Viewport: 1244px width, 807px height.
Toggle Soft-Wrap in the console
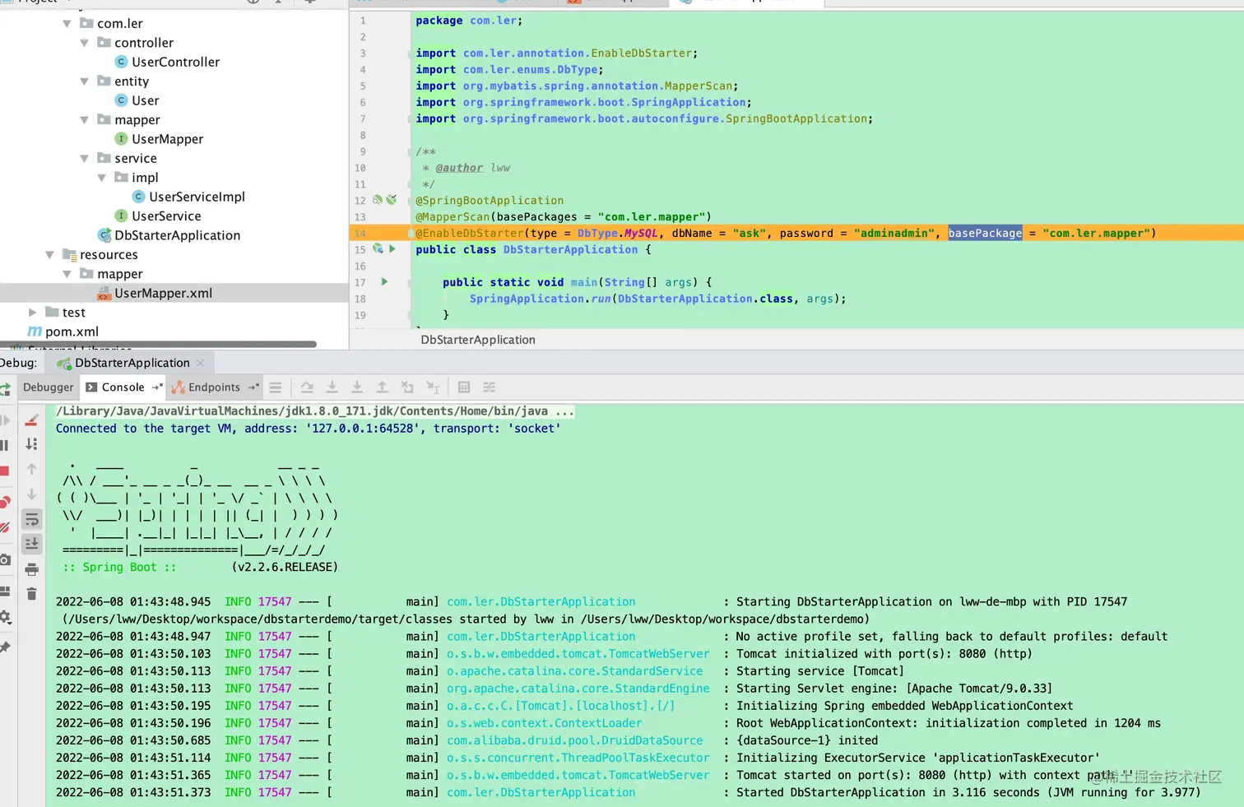[31, 519]
